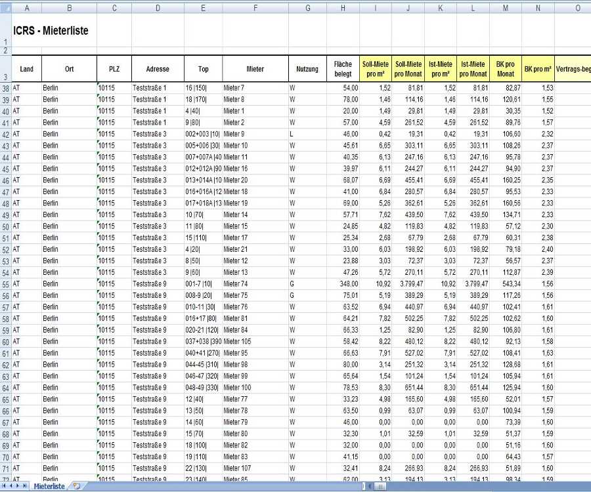The image size is (591, 492).
Task: Click the BK pro Monat header
Action: click(506, 69)
